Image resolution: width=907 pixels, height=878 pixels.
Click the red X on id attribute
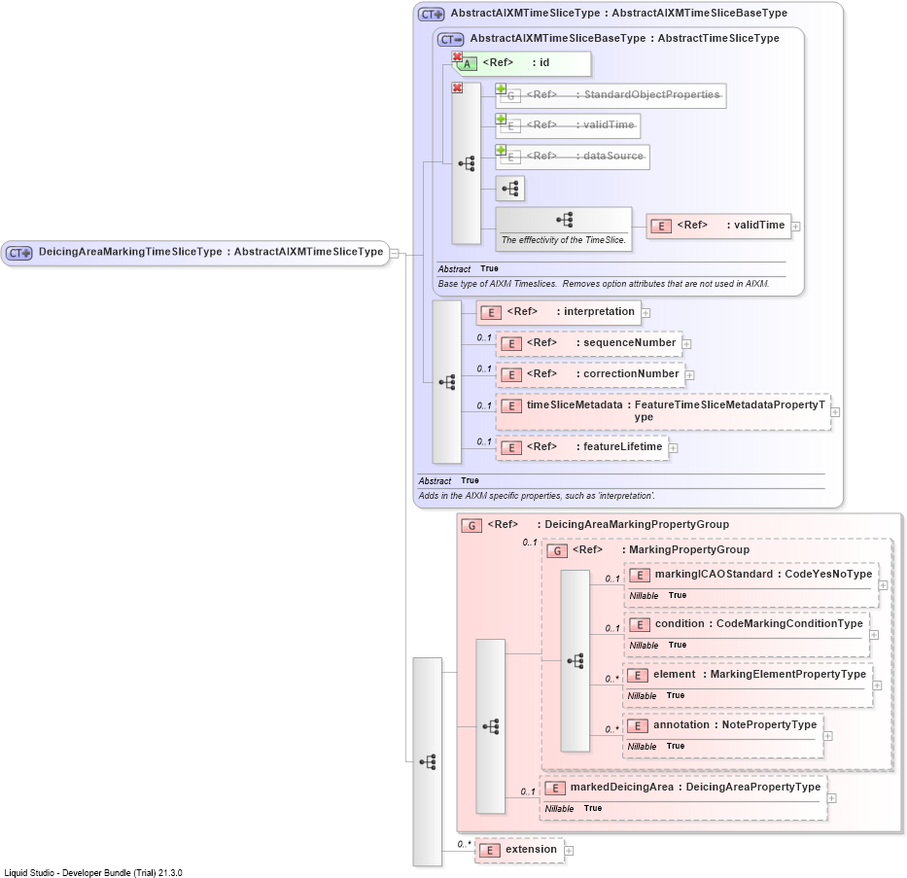457,56
